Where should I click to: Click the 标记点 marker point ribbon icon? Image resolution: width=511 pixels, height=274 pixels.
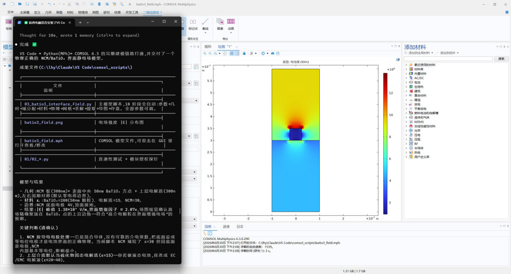[193, 22]
